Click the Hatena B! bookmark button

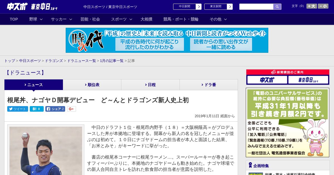37,109
